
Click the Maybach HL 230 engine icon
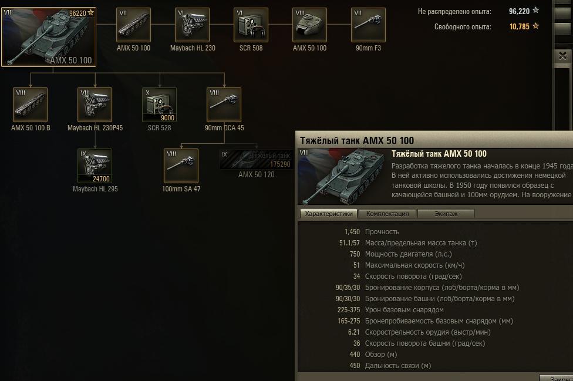pyautogui.click(x=192, y=25)
